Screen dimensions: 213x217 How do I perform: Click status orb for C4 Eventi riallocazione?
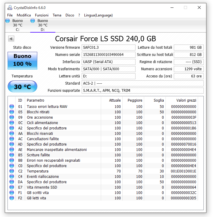(x=12, y=176)
